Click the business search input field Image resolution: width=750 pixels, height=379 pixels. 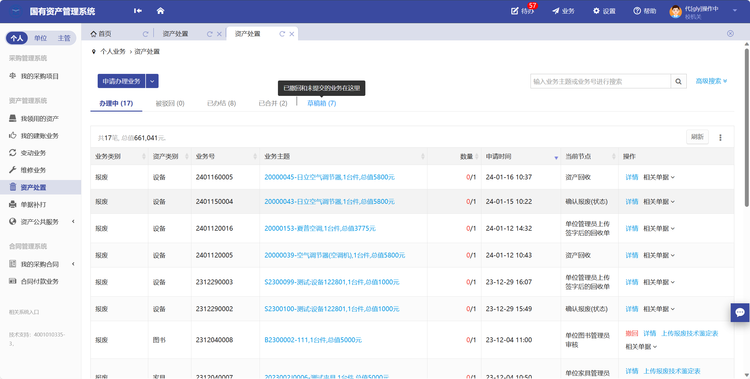click(x=600, y=81)
